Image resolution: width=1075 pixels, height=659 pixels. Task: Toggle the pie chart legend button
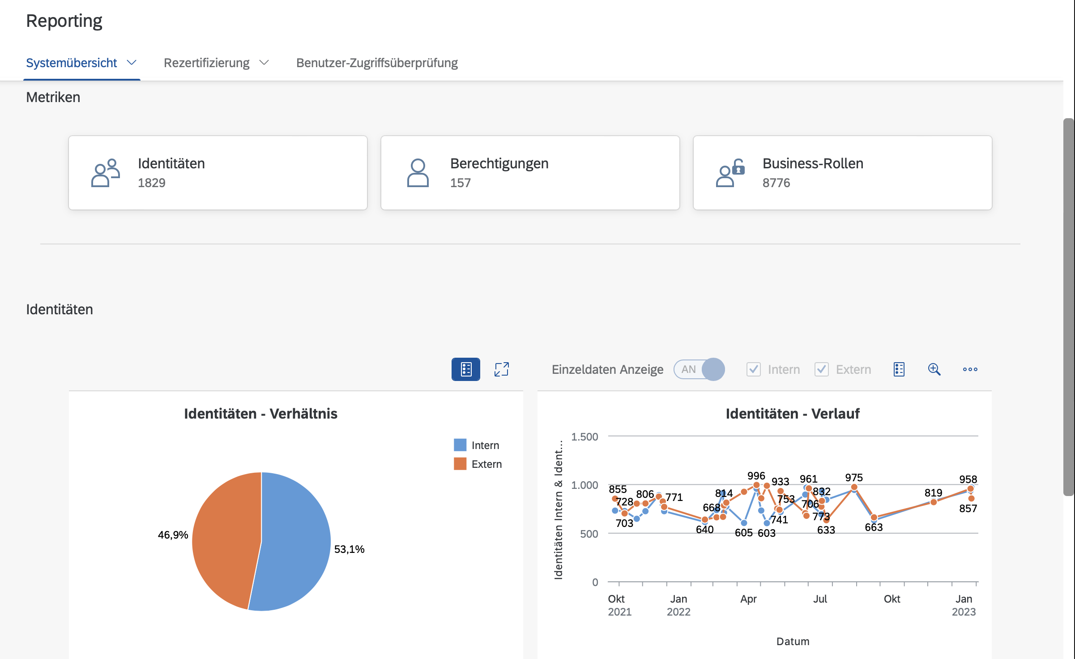[x=466, y=369]
